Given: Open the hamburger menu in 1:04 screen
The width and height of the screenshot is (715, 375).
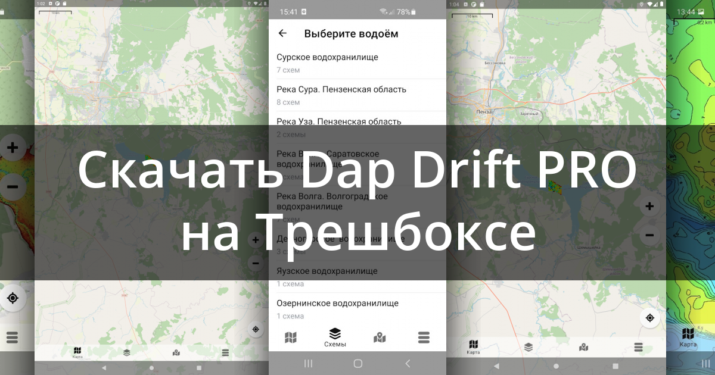Looking at the screenshot, I should [x=638, y=346].
